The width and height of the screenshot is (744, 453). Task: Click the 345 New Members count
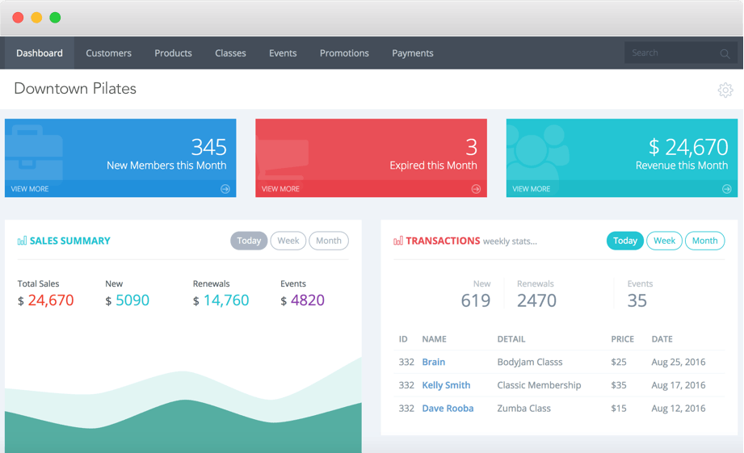pyautogui.click(x=208, y=147)
